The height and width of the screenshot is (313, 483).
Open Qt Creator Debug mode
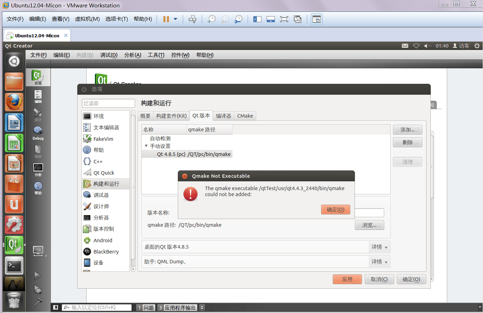pyautogui.click(x=38, y=133)
